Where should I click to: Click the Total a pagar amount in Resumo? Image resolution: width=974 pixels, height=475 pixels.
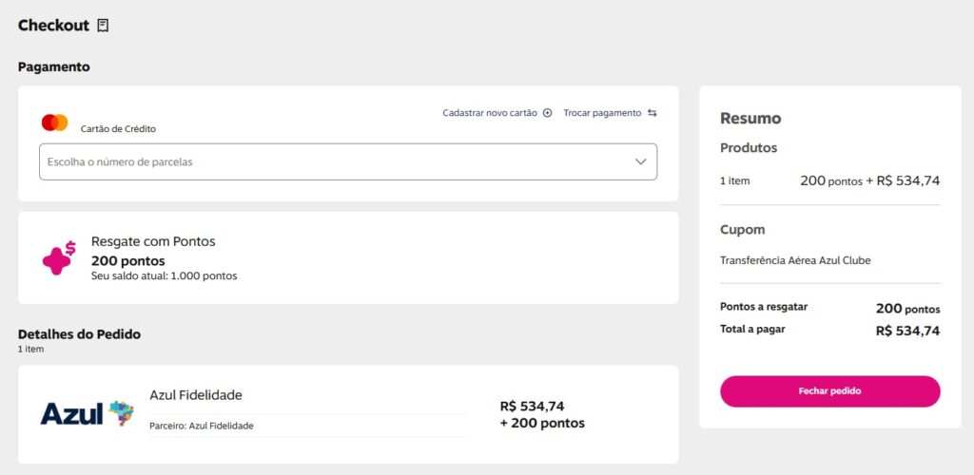[x=907, y=331]
